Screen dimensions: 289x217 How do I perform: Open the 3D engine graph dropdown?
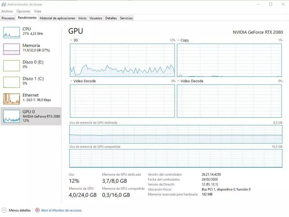click(71, 40)
